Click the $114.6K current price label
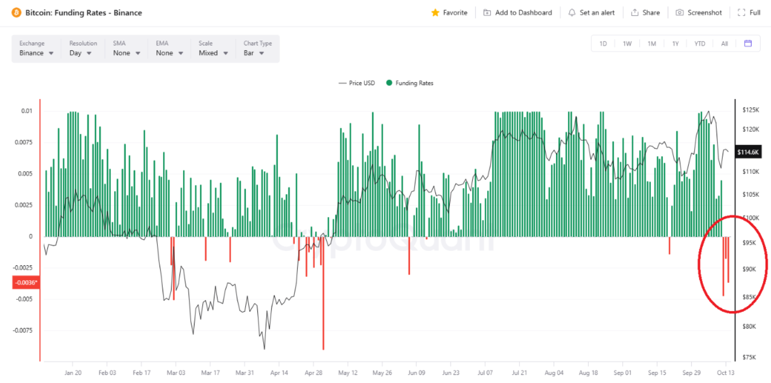The width and height of the screenshot is (771, 383). [748, 152]
